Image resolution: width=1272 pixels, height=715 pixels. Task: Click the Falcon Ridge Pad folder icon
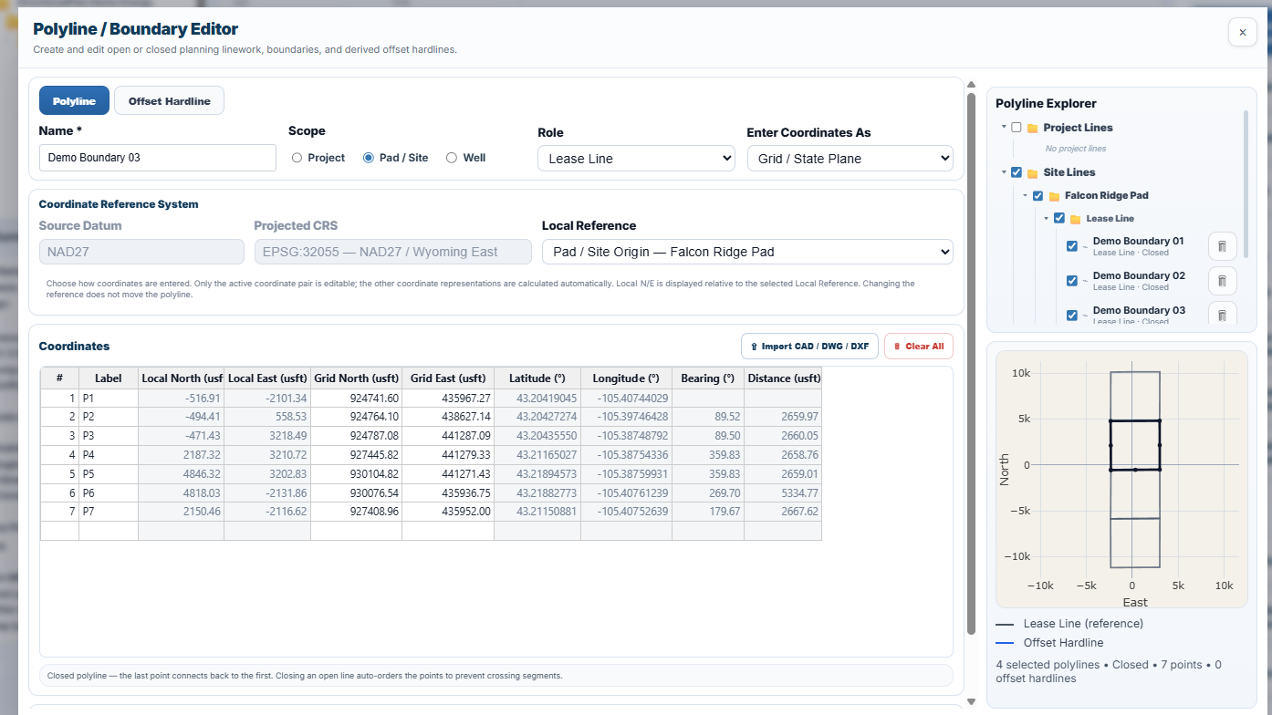tap(1054, 196)
